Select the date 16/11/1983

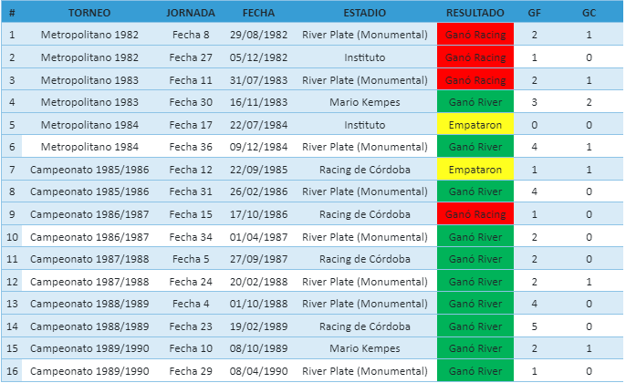coord(259,102)
